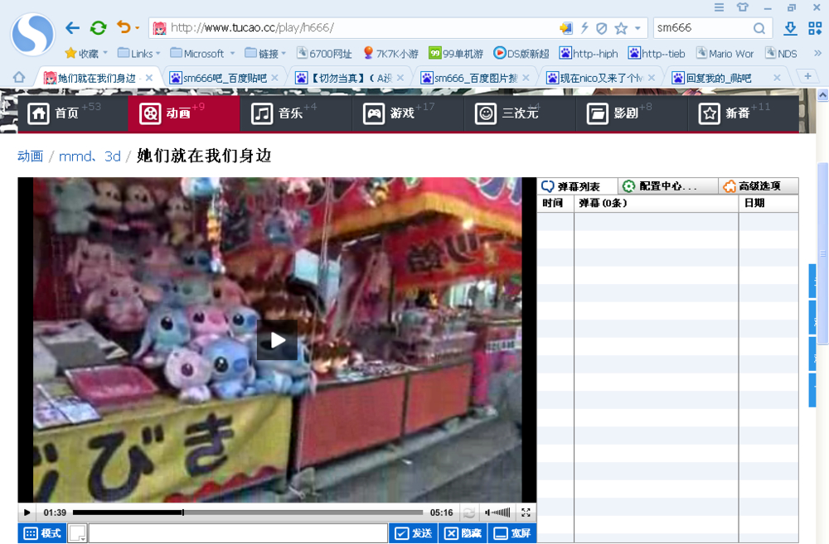Open the 新番 section

(744, 113)
